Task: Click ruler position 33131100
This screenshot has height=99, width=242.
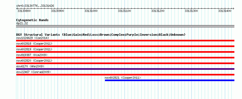Action: click(x=124, y=11)
